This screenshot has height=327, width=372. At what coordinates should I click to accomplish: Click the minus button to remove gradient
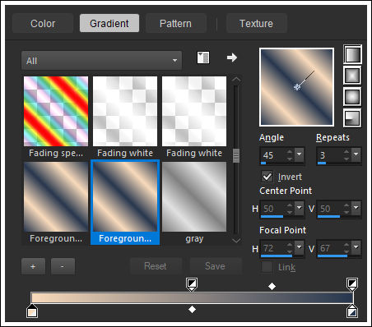[x=63, y=266]
